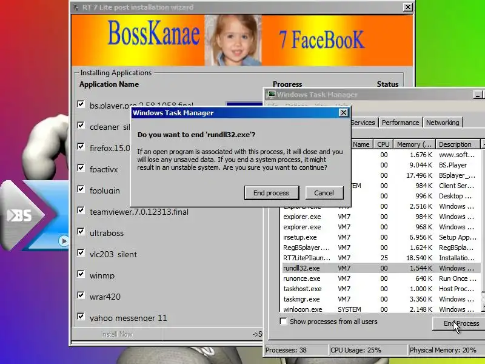Click the teamviewer.7.0.12313.final application name

(x=139, y=212)
